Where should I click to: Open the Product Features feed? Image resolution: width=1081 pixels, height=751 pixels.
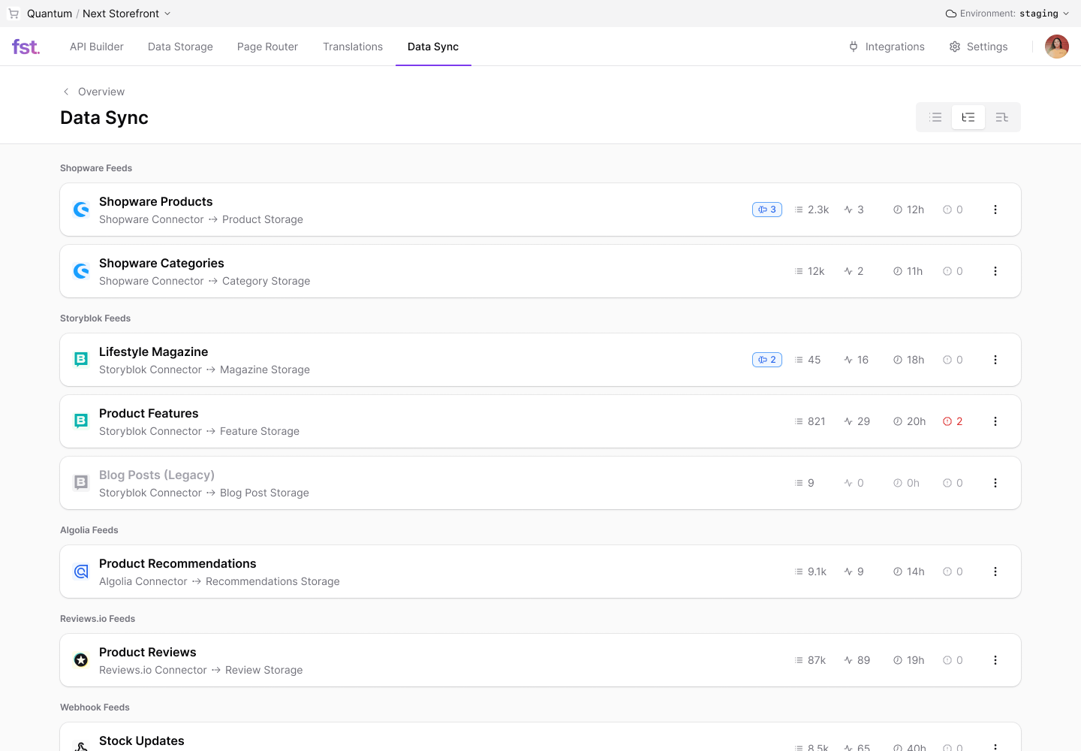pyautogui.click(x=540, y=421)
